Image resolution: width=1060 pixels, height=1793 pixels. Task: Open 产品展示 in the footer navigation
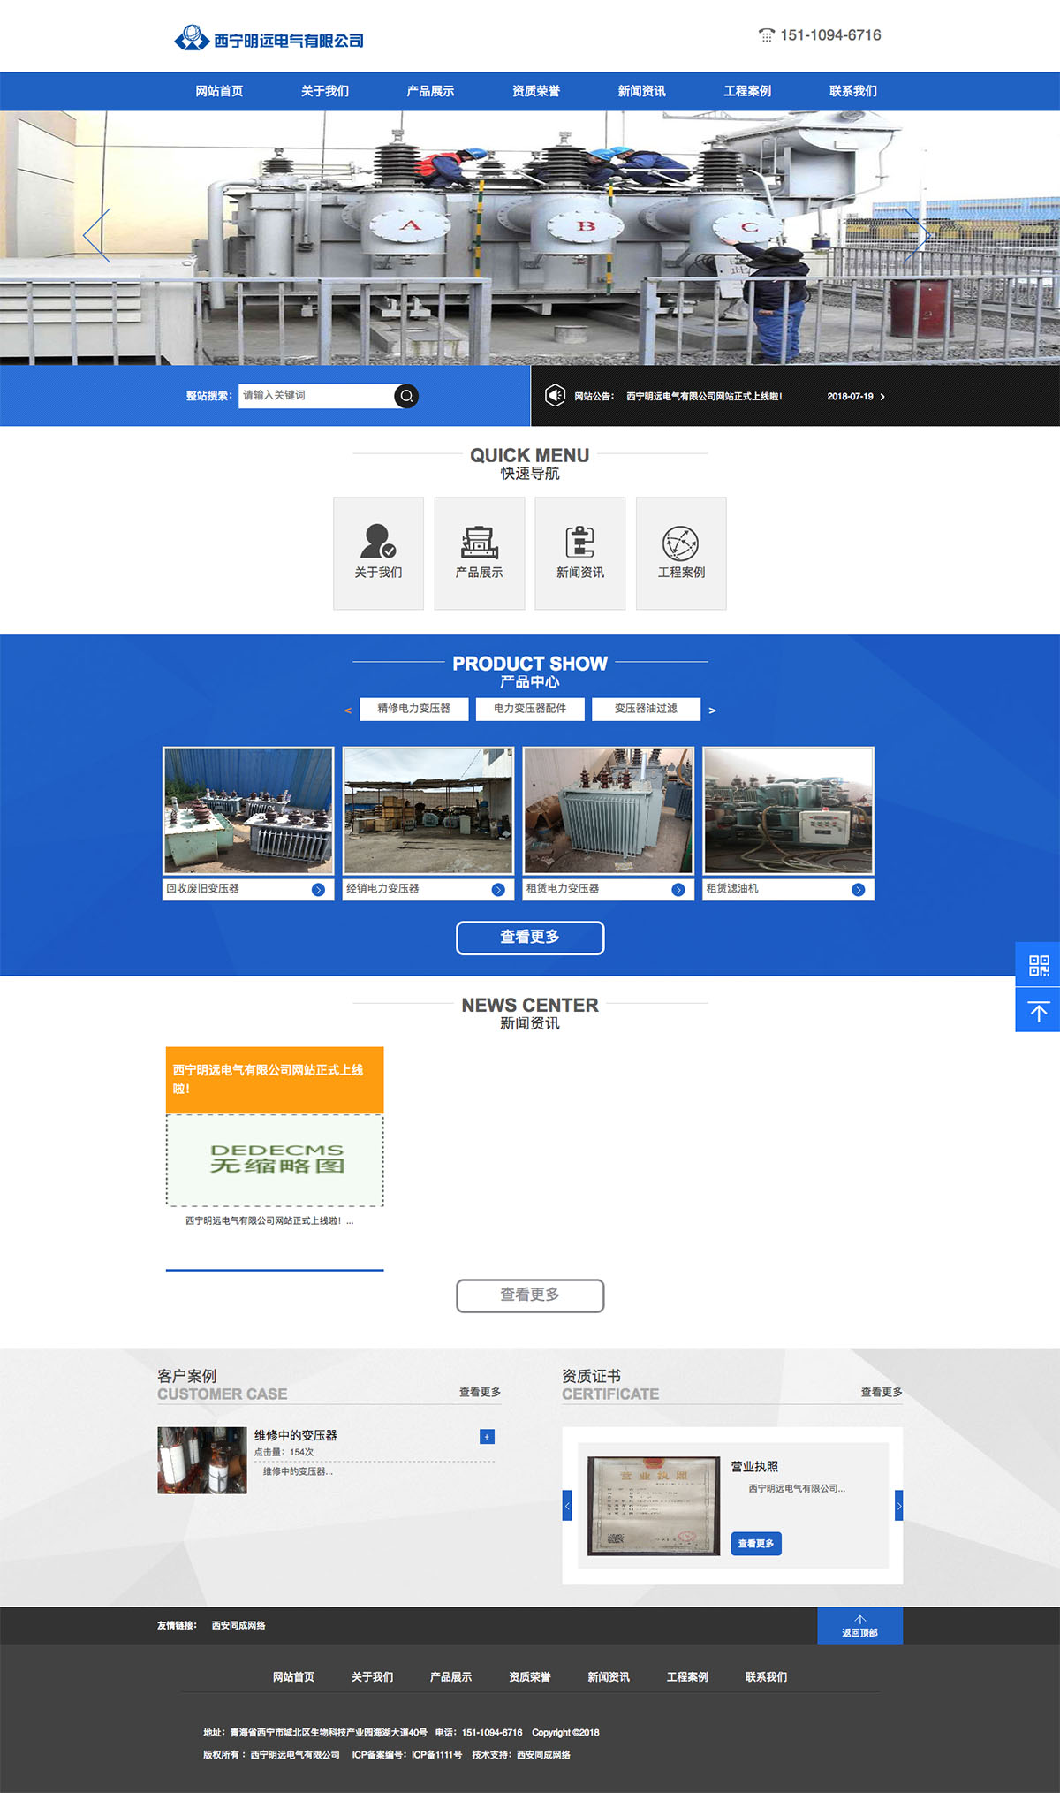click(450, 1676)
